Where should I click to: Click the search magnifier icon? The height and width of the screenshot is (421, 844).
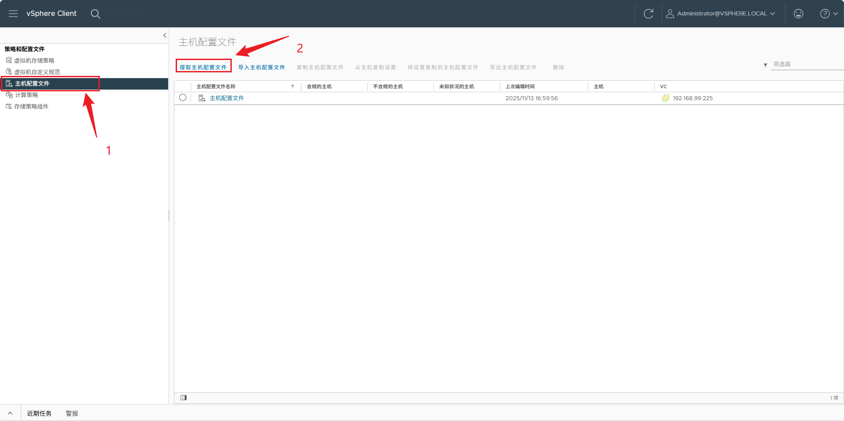[95, 14]
